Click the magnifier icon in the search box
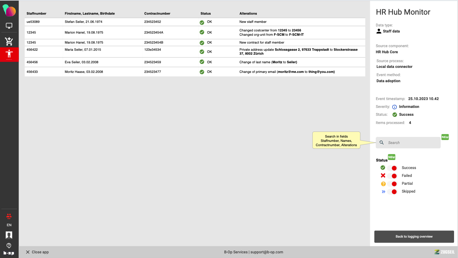 tap(382, 143)
